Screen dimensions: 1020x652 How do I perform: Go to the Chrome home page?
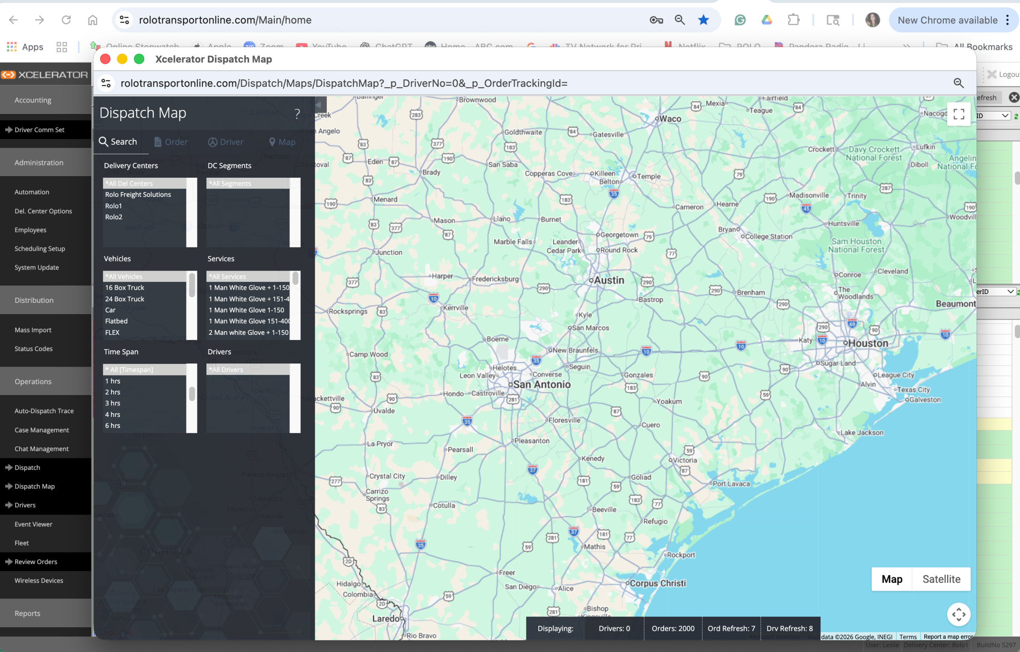pyautogui.click(x=93, y=20)
